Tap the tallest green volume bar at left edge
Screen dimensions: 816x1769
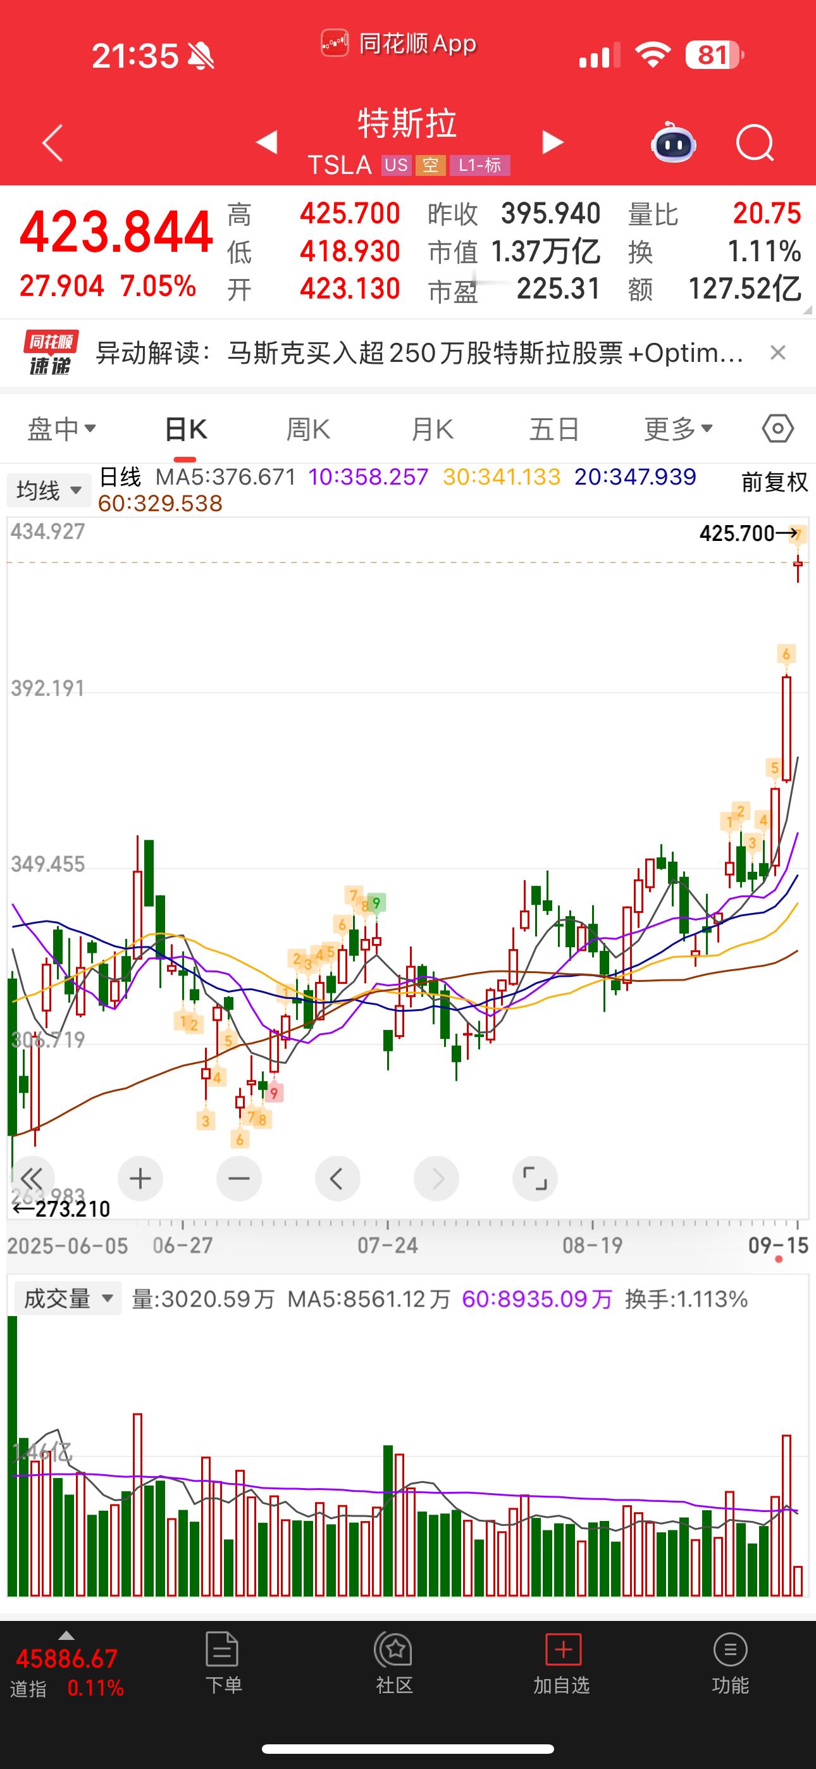[11, 1456]
